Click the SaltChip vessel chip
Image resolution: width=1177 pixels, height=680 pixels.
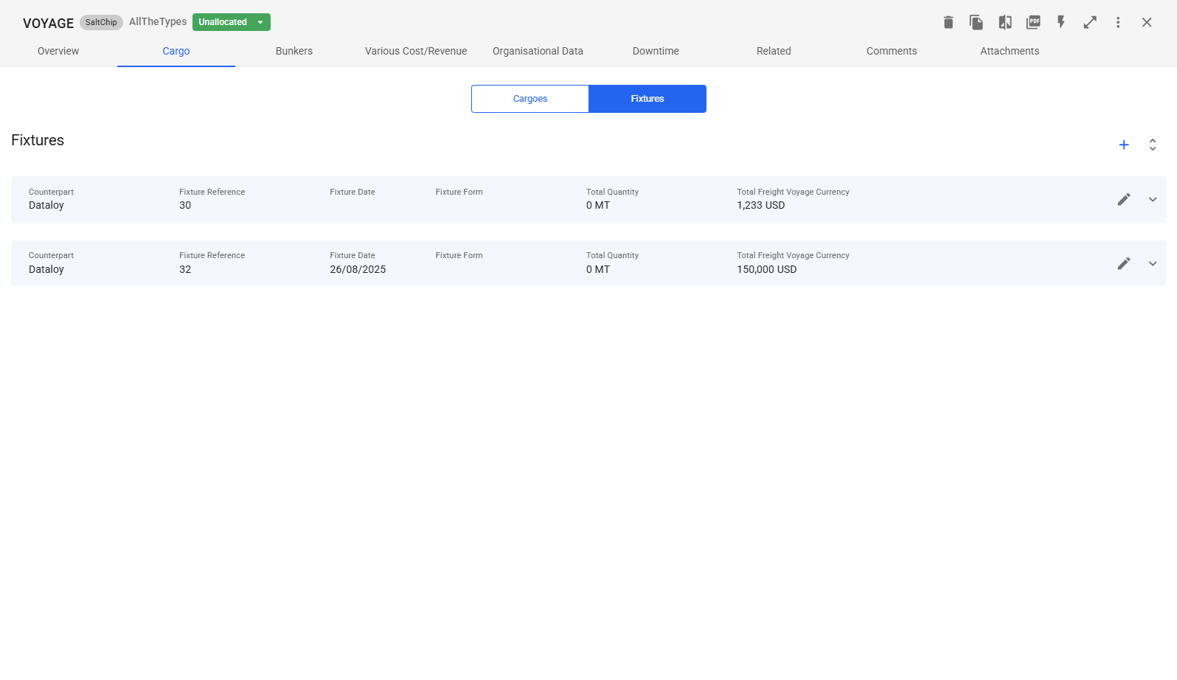tap(101, 22)
